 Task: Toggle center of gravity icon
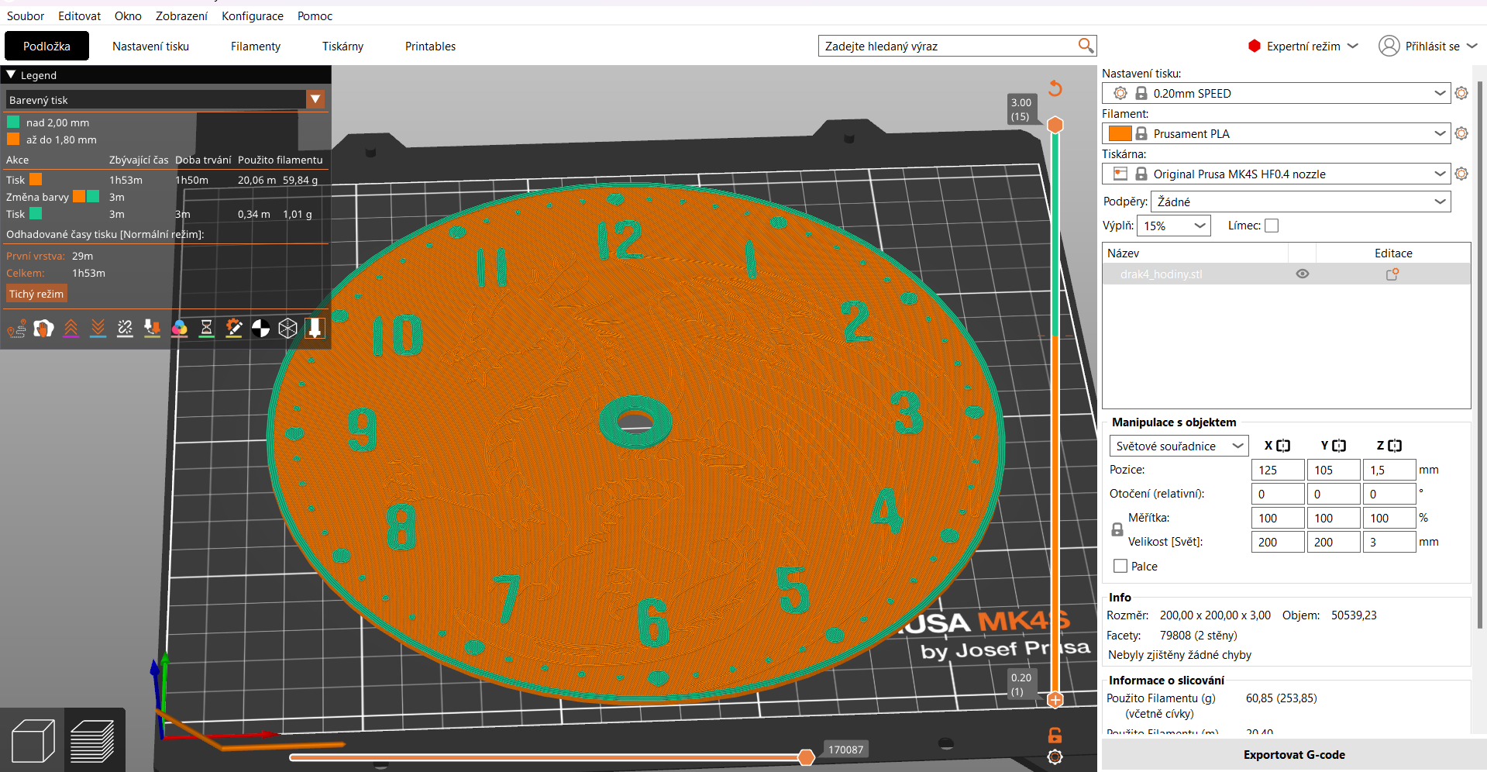tap(260, 329)
